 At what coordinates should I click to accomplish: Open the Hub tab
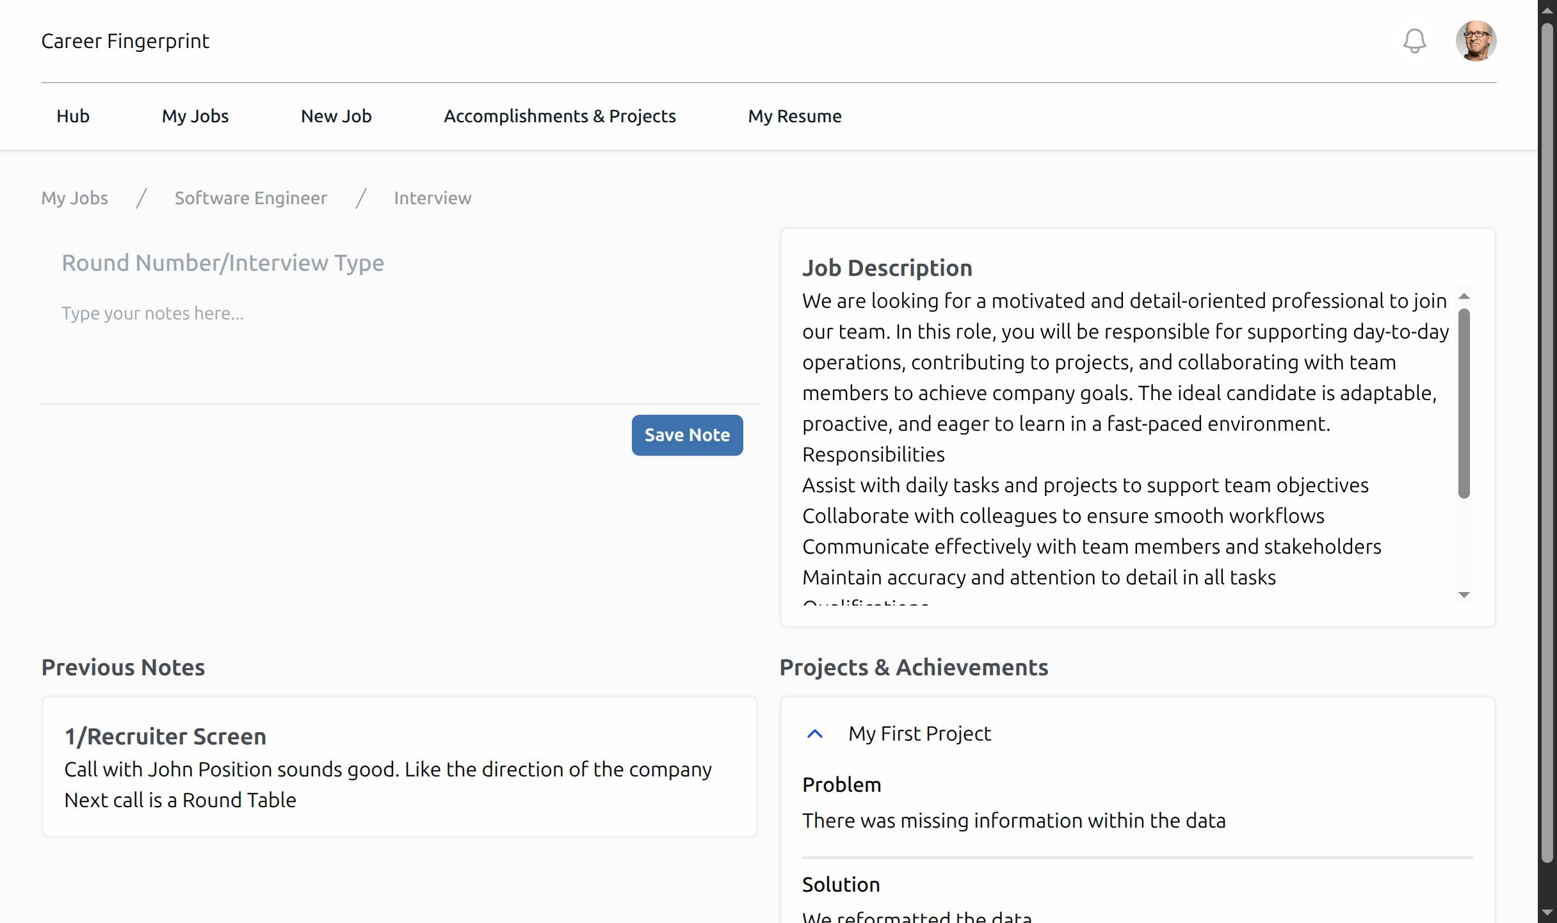click(x=73, y=116)
